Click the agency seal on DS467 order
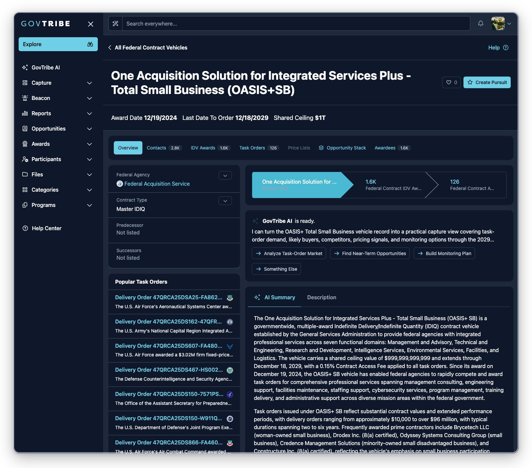Viewport: 532px width, 468px height. tap(230, 370)
